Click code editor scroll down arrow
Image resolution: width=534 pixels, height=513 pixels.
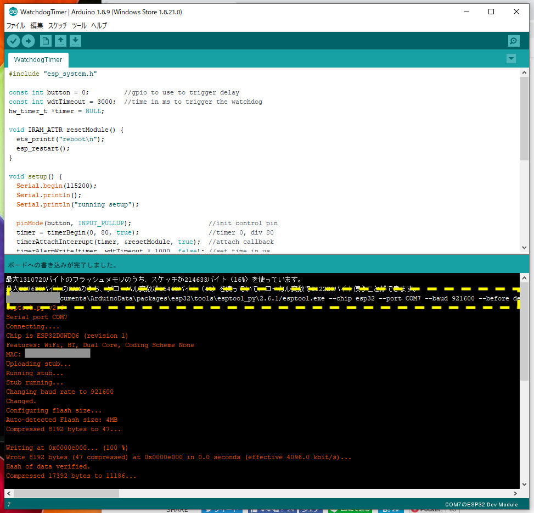pyautogui.click(x=524, y=248)
